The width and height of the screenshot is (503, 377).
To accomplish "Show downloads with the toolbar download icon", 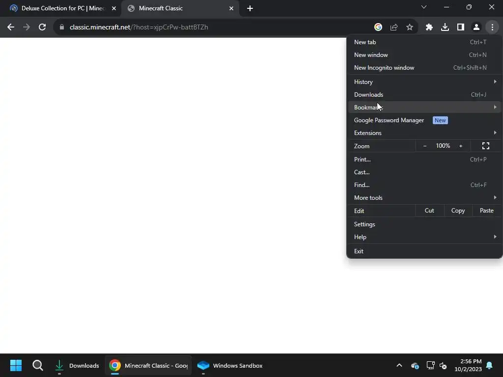I will [x=445, y=27].
